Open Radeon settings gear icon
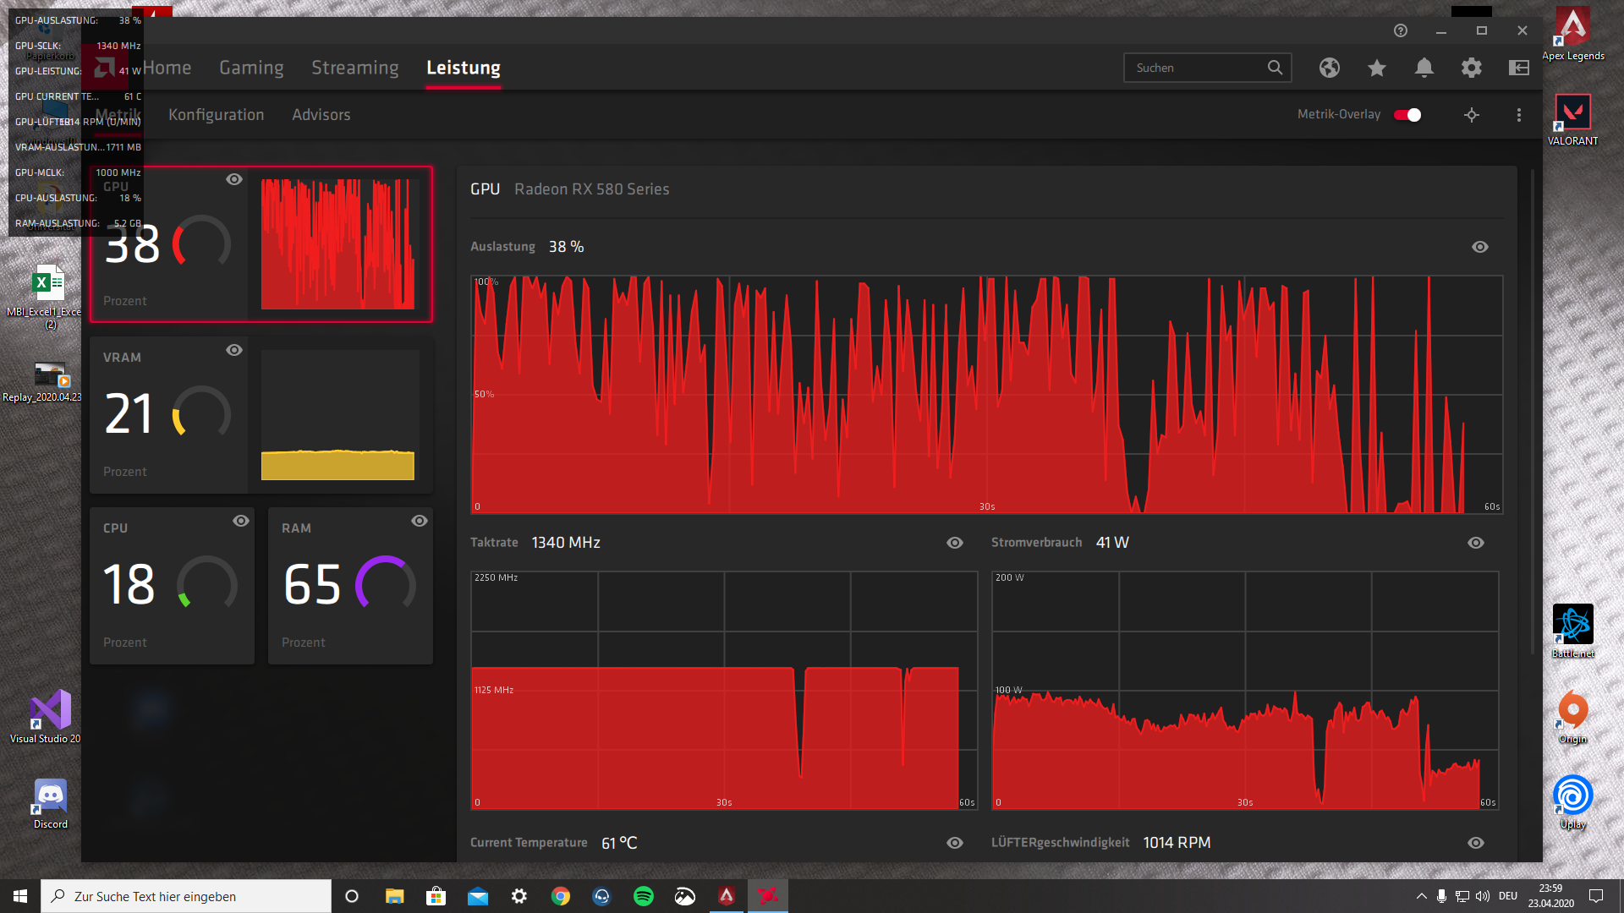Screen dimensions: 1624x913 click(1472, 68)
